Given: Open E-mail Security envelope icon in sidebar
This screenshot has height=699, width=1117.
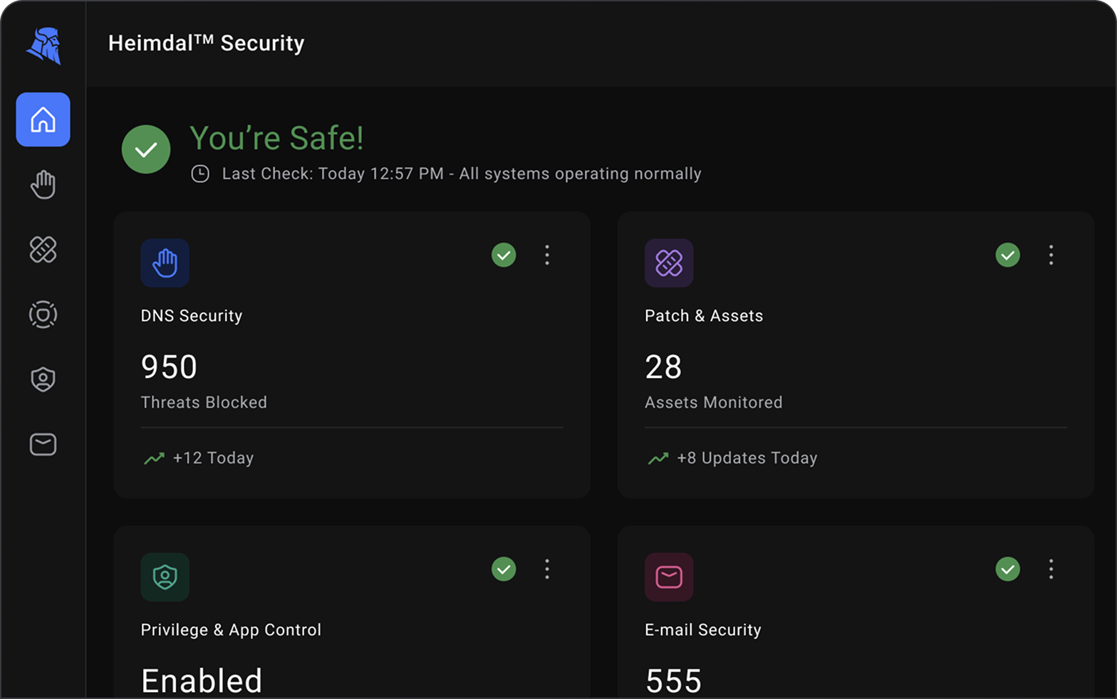Looking at the screenshot, I should [43, 445].
